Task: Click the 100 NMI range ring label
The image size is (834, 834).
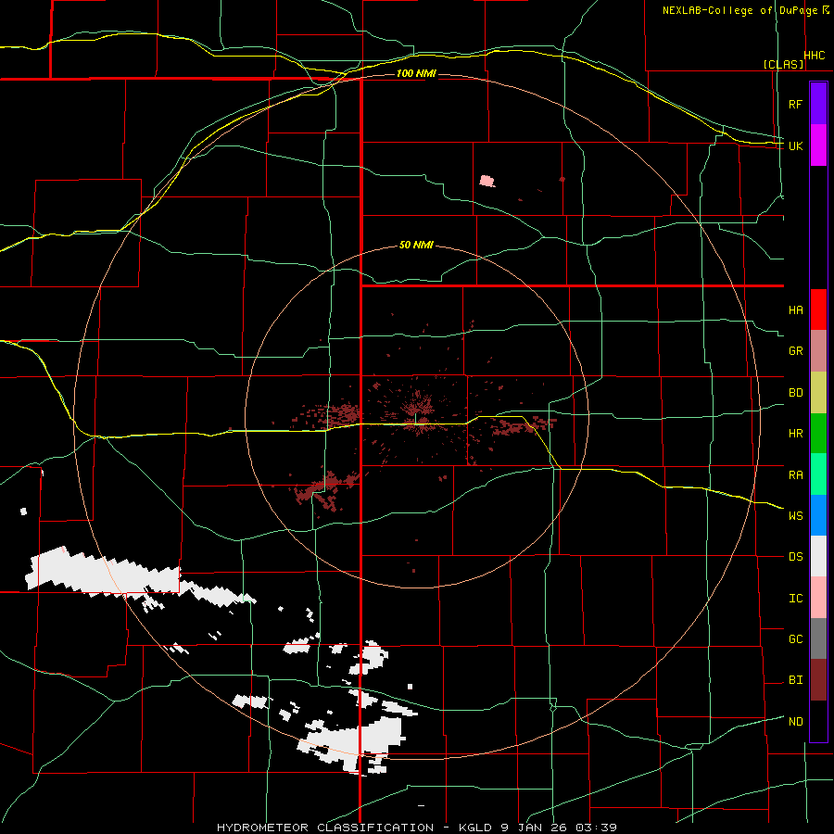Action: coord(416,73)
